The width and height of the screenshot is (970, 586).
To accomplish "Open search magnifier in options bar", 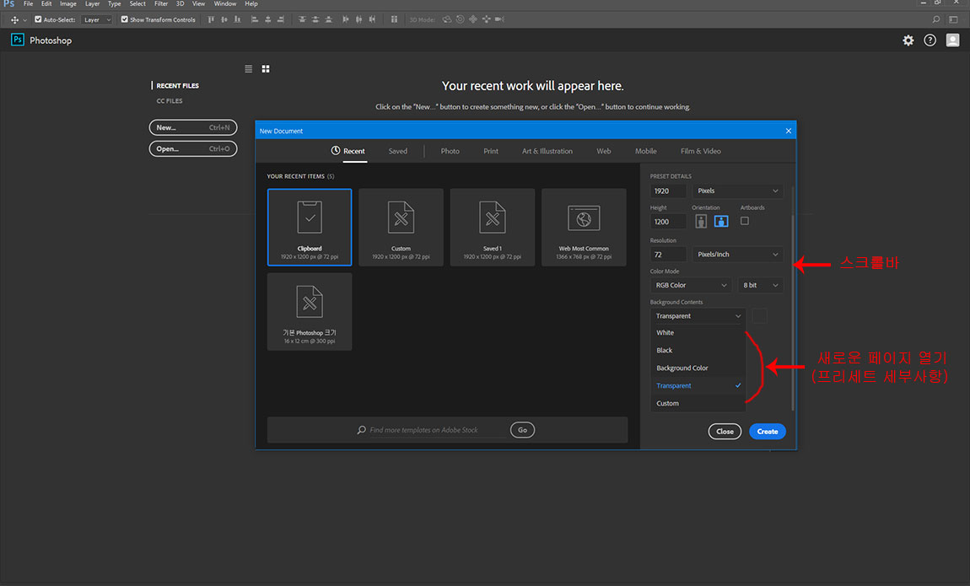I will [936, 19].
